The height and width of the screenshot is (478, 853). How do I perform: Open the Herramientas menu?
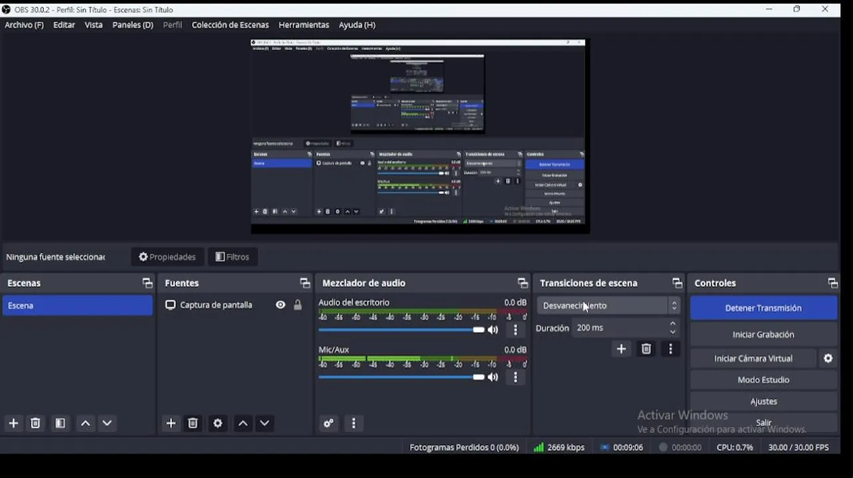[x=304, y=25]
